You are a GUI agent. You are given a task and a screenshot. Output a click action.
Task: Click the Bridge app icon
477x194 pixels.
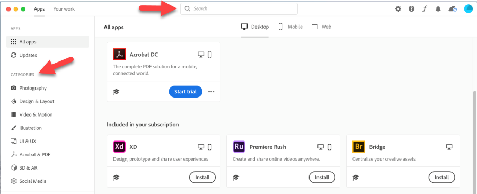point(359,147)
